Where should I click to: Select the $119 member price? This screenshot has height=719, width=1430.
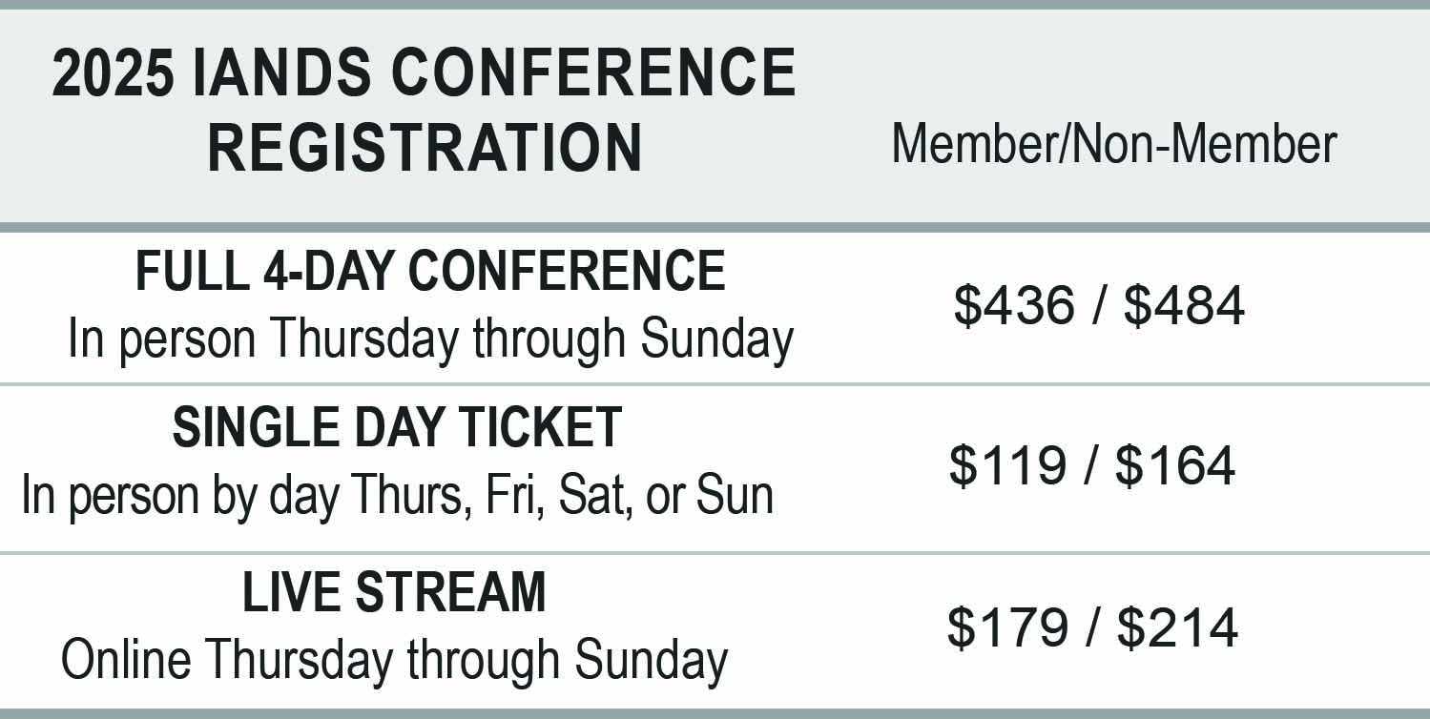click(1007, 466)
